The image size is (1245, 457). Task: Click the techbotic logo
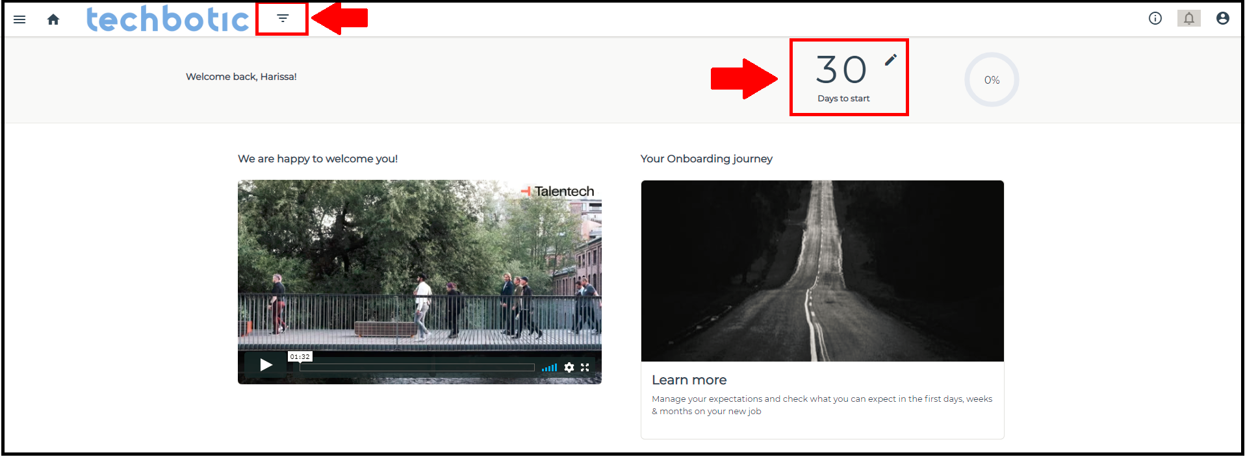[x=168, y=19]
